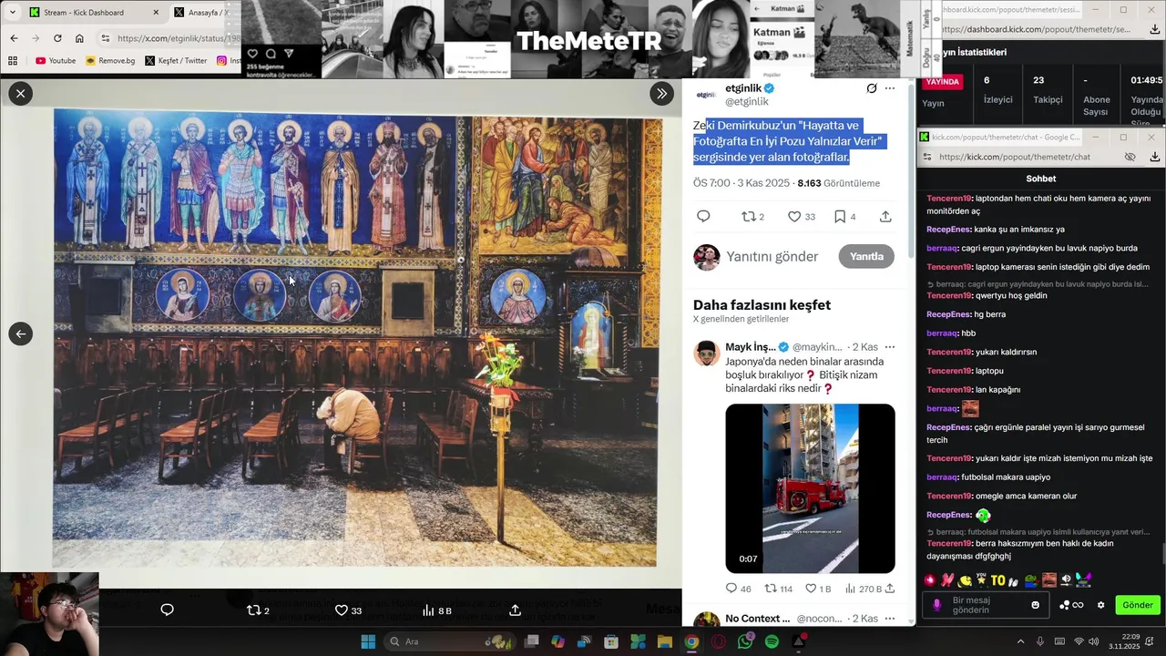Screen dimensions: 1166x656
Task: Like the etginlik tweet with 33 likes
Action: pos(802,216)
